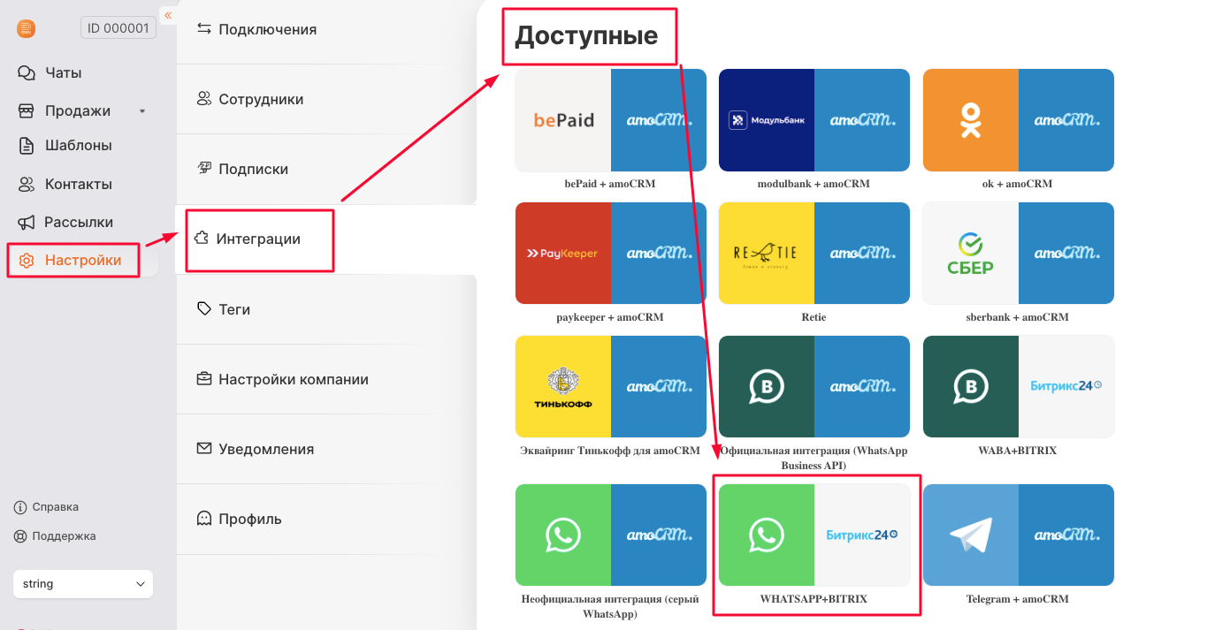Click the Notifications envelope icon
This screenshot has height=630, width=1230.
[x=204, y=449]
